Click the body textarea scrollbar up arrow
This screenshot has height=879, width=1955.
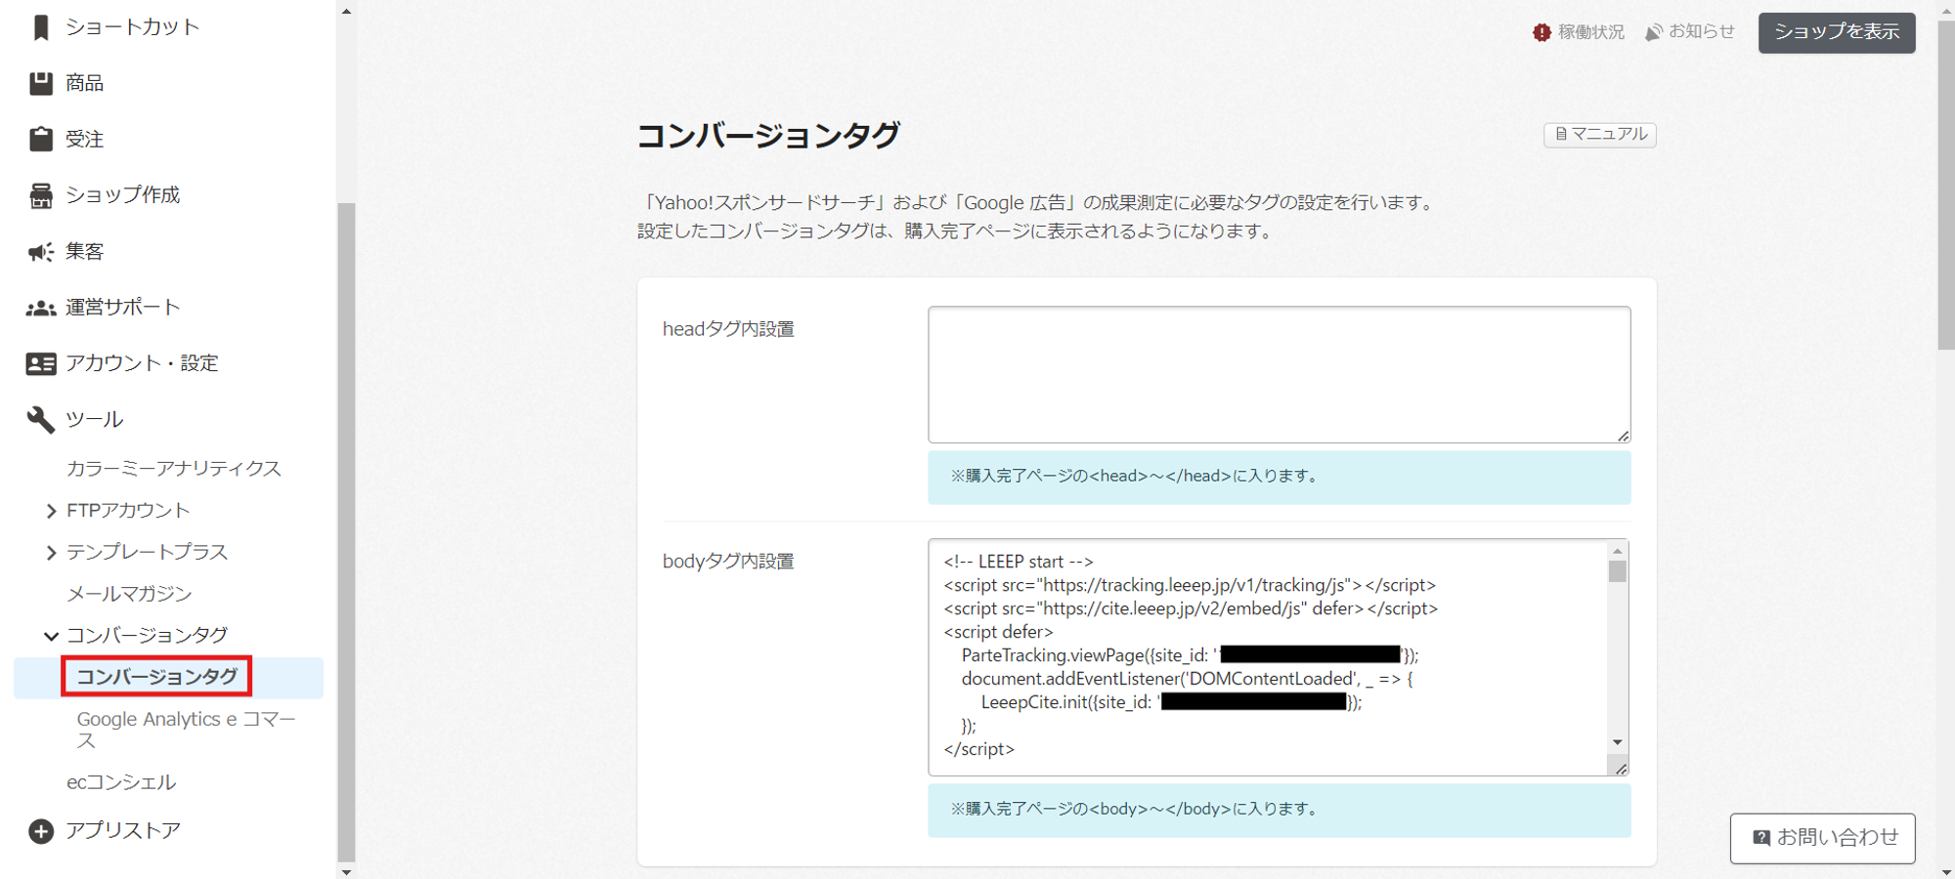click(x=1618, y=551)
